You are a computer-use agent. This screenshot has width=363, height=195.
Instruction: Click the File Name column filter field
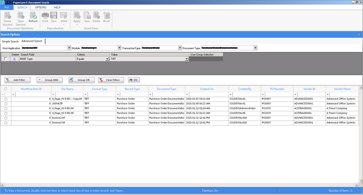coord(69,94)
